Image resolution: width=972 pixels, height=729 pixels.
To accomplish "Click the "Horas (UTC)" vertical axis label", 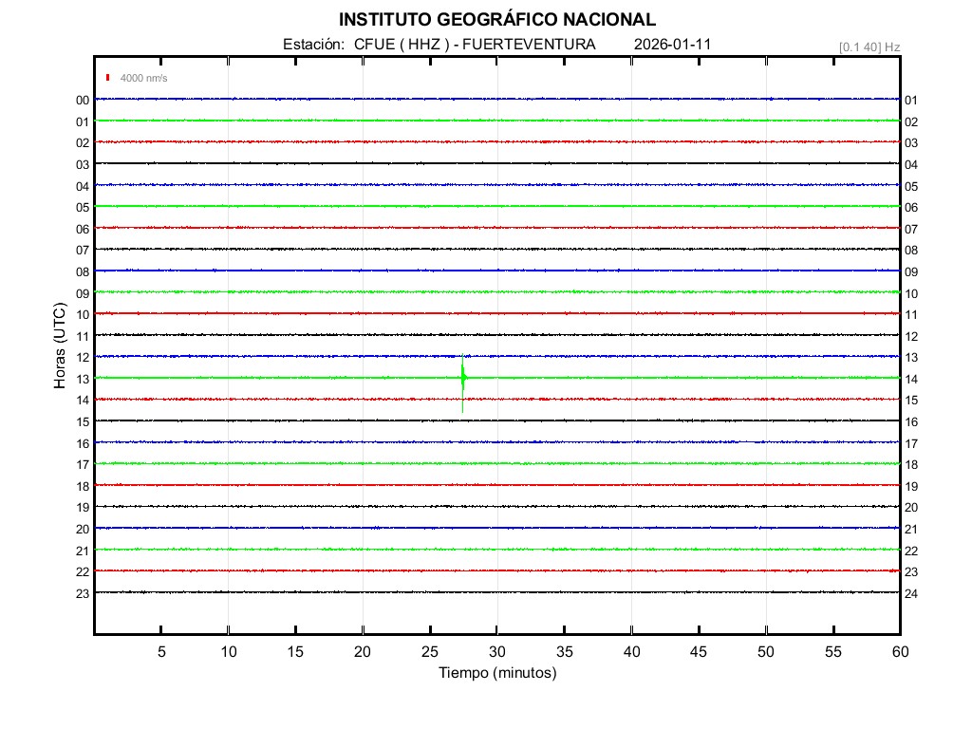I will (59, 346).
